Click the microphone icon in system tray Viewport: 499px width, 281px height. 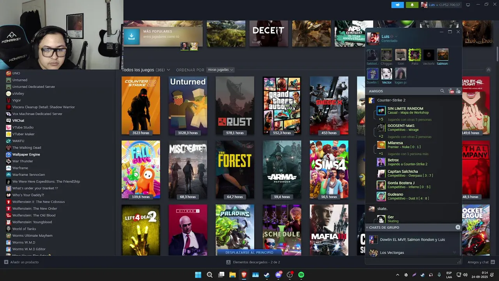point(439,275)
